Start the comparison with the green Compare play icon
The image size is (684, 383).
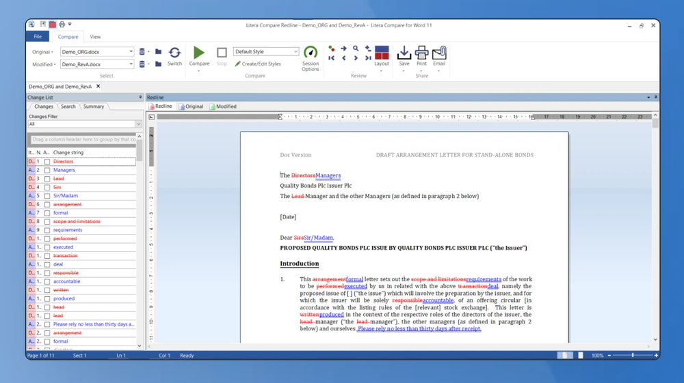coord(199,53)
